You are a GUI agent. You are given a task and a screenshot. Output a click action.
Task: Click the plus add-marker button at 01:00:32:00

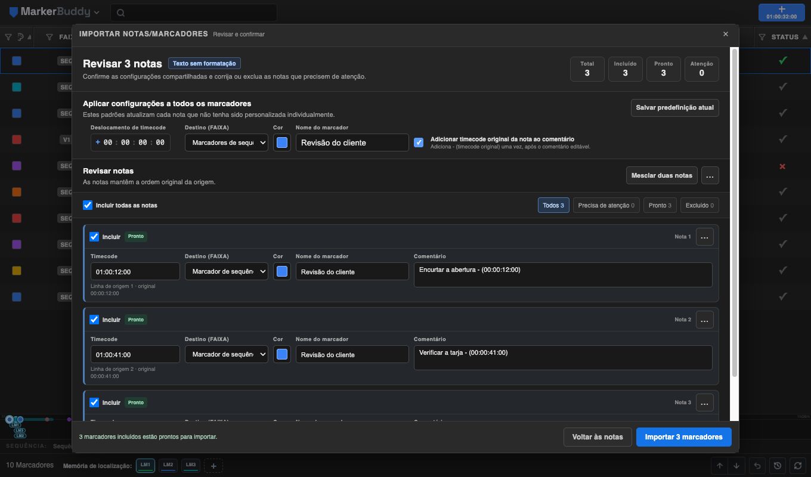(x=782, y=13)
